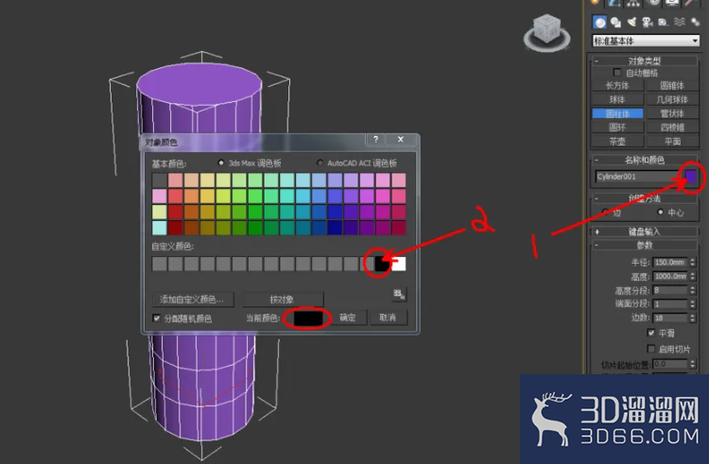Click the 半径 150.0mm input field
Viewport: 709px width, 464px height.
pyautogui.click(x=670, y=262)
